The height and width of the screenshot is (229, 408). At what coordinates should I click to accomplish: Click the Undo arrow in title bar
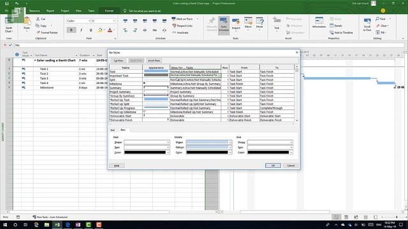(x=17, y=3)
